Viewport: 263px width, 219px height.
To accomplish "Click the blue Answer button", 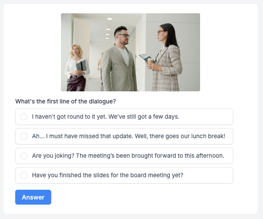I will tap(33, 197).
